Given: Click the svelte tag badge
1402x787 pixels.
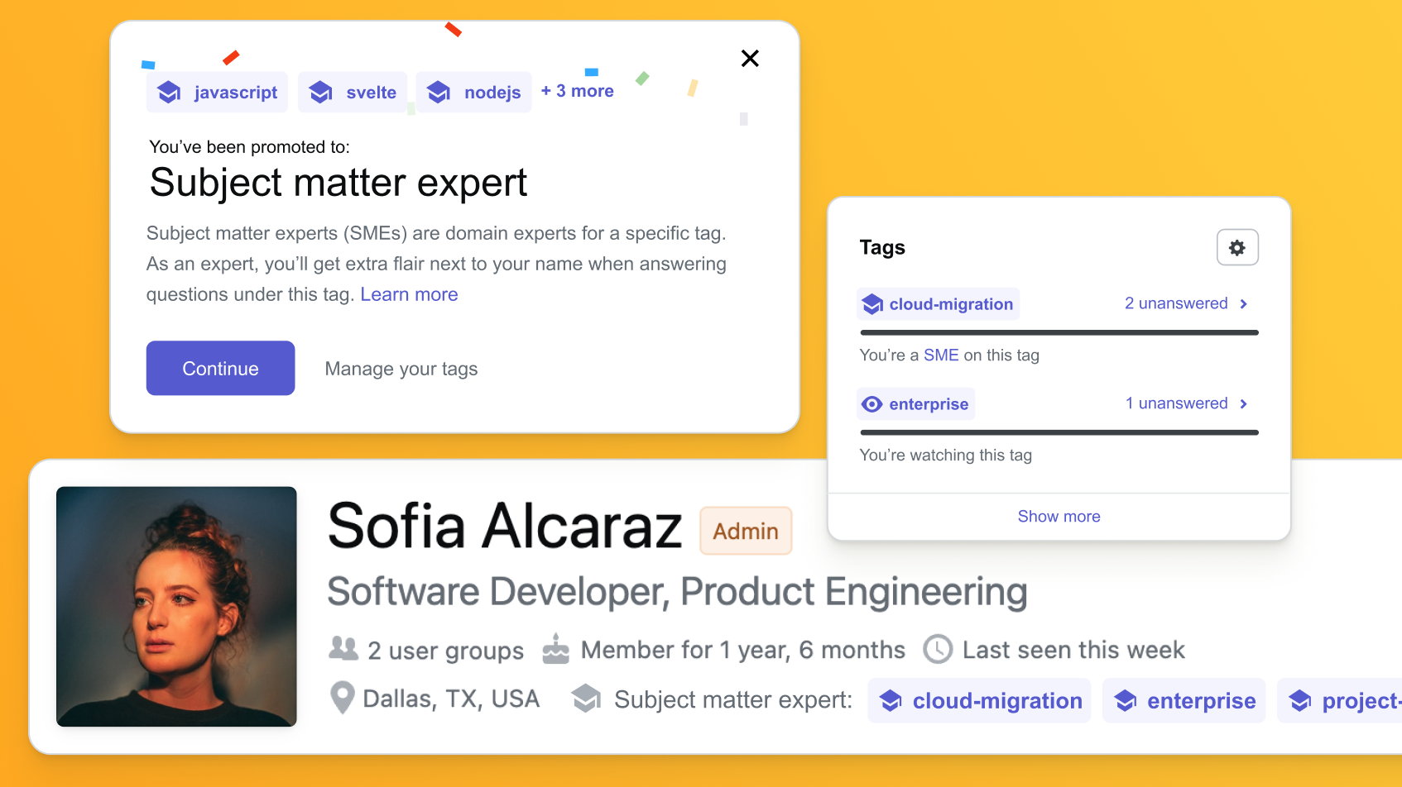Looking at the screenshot, I should click(x=353, y=92).
